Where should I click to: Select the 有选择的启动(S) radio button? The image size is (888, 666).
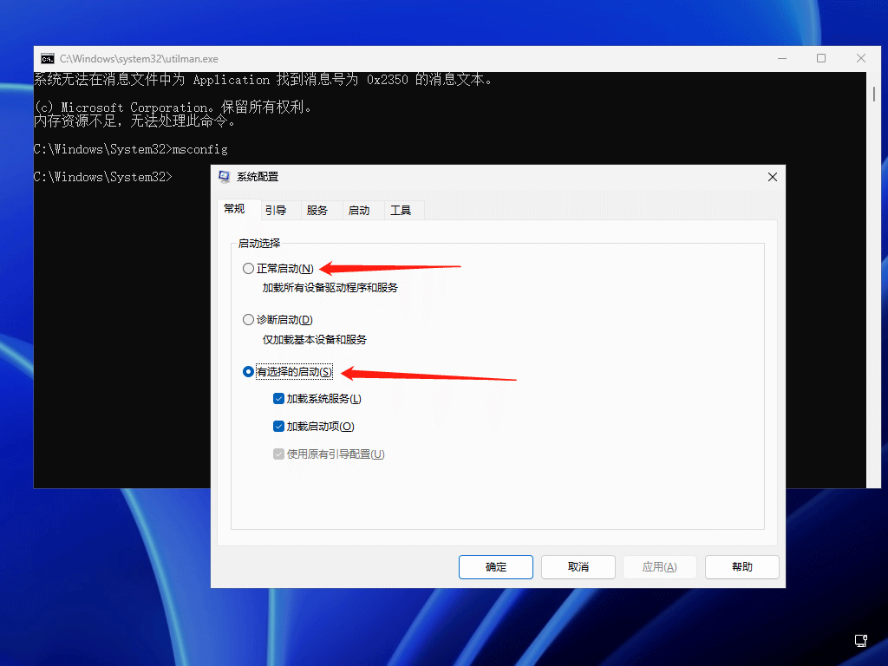[x=249, y=372]
